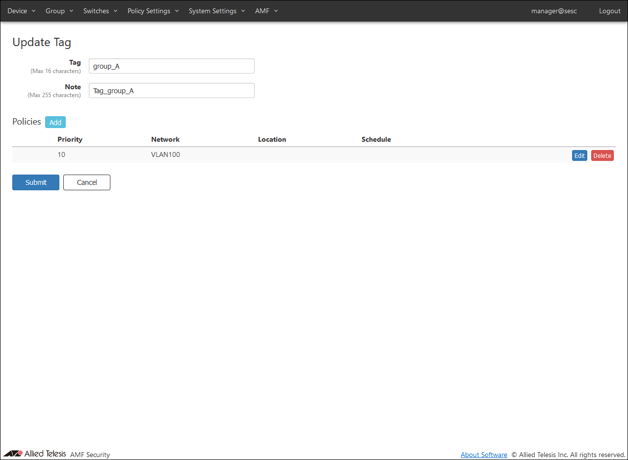Log out using the Logout link
Image resolution: width=628 pixels, height=460 pixels.
point(609,11)
